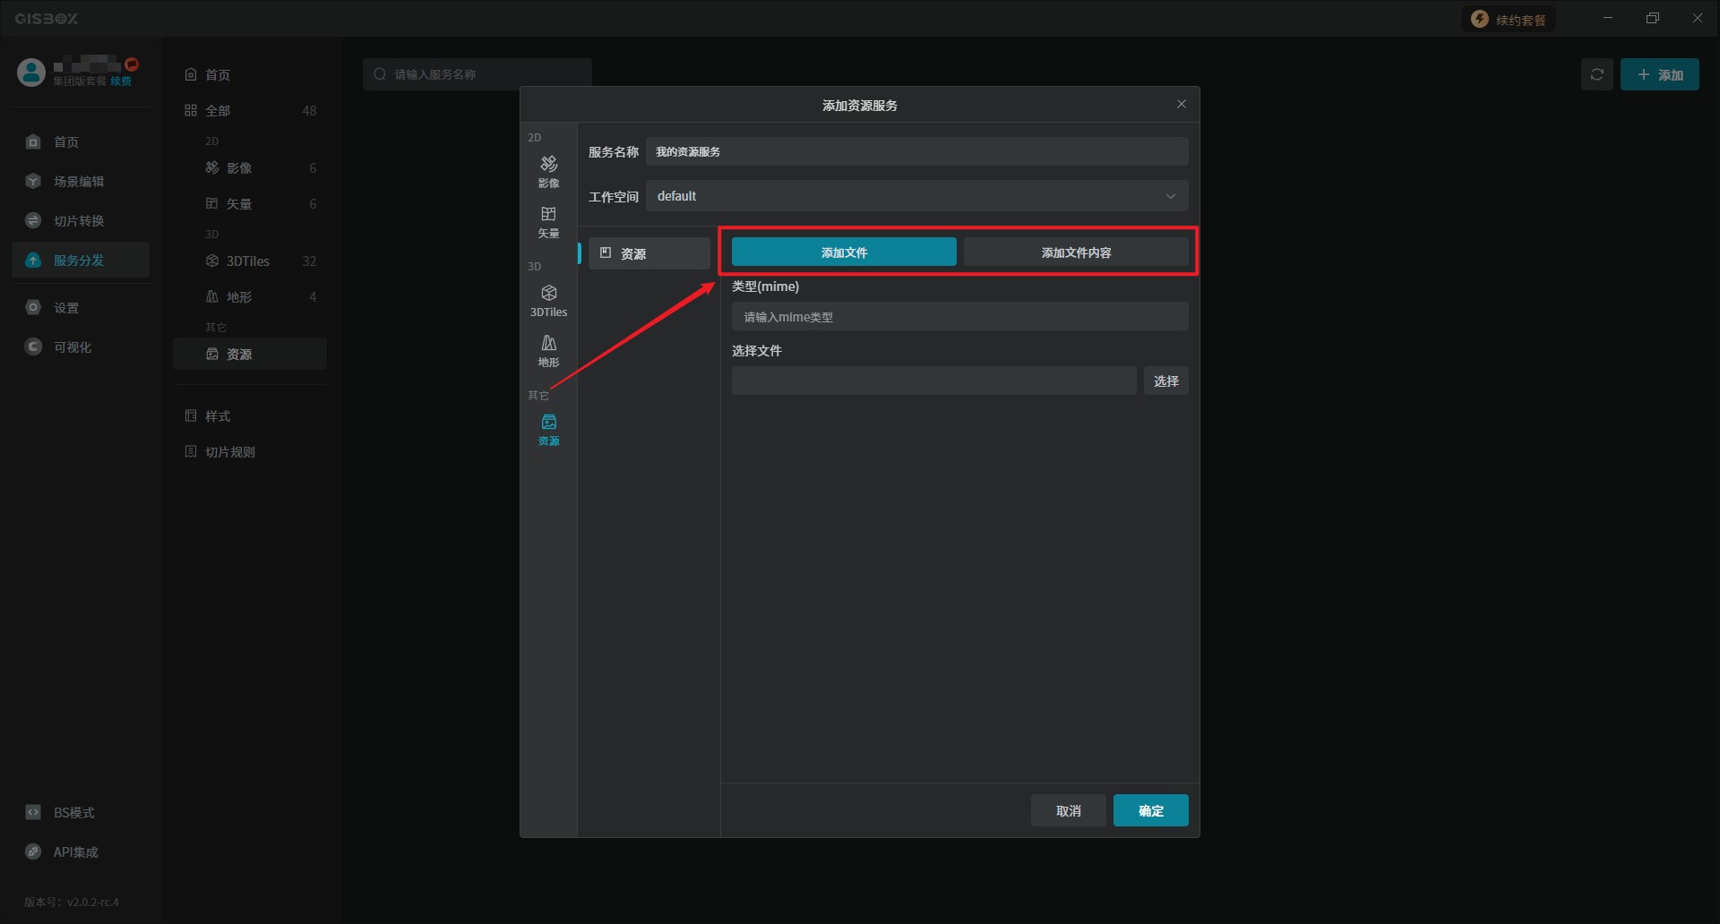Choose the 3DTiles icon in dialog
The image size is (1720, 924).
point(548,300)
